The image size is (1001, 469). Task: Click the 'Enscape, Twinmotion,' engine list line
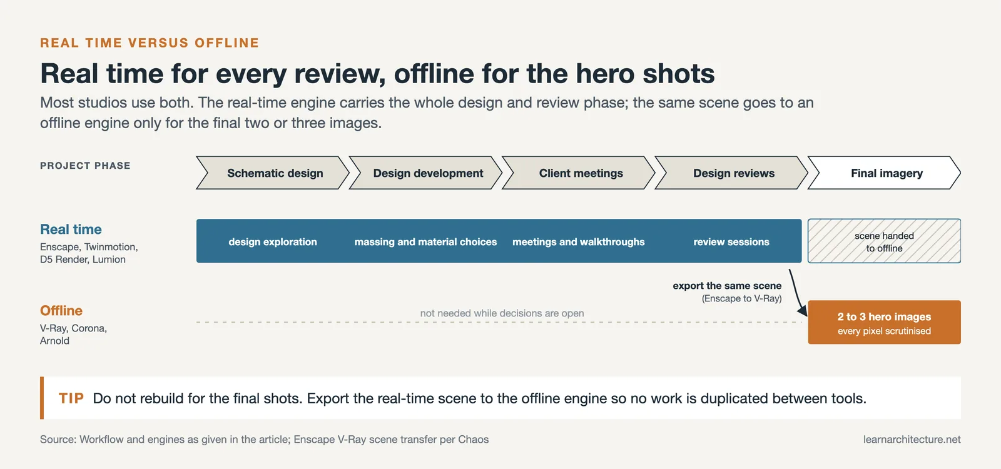(89, 247)
